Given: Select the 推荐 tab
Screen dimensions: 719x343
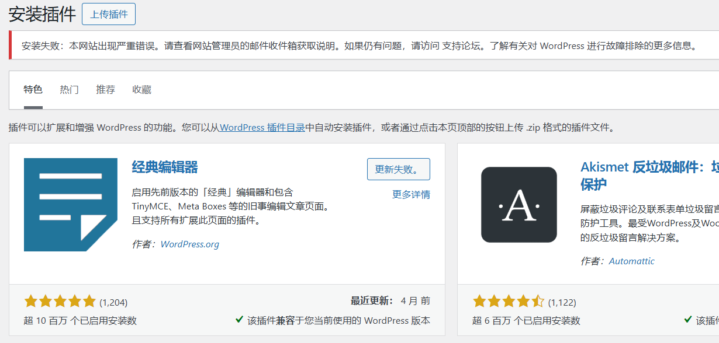Looking at the screenshot, I should (106, 90).
